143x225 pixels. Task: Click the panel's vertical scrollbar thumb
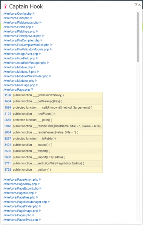[138, 37]
